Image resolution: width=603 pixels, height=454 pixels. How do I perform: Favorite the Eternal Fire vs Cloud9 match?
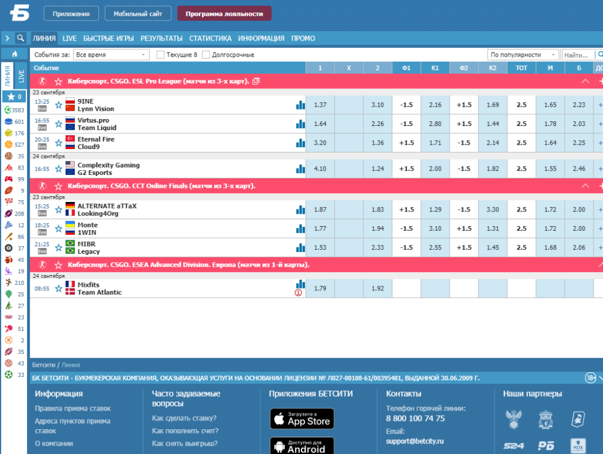58,143
